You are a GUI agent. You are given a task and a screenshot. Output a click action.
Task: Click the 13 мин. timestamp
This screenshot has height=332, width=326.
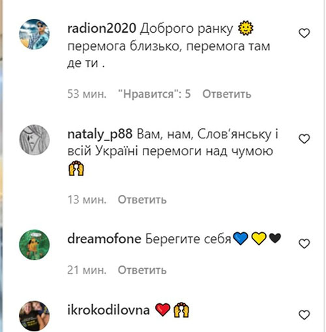[87, 200]
